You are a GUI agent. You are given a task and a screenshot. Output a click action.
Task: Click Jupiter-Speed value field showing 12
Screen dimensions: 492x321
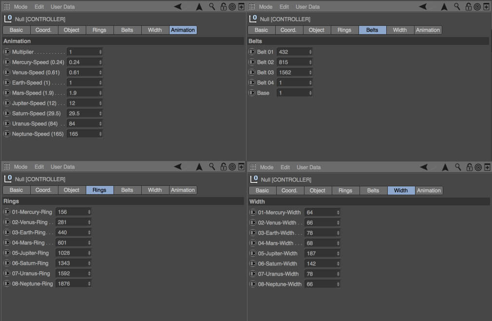tap(85, 103)
